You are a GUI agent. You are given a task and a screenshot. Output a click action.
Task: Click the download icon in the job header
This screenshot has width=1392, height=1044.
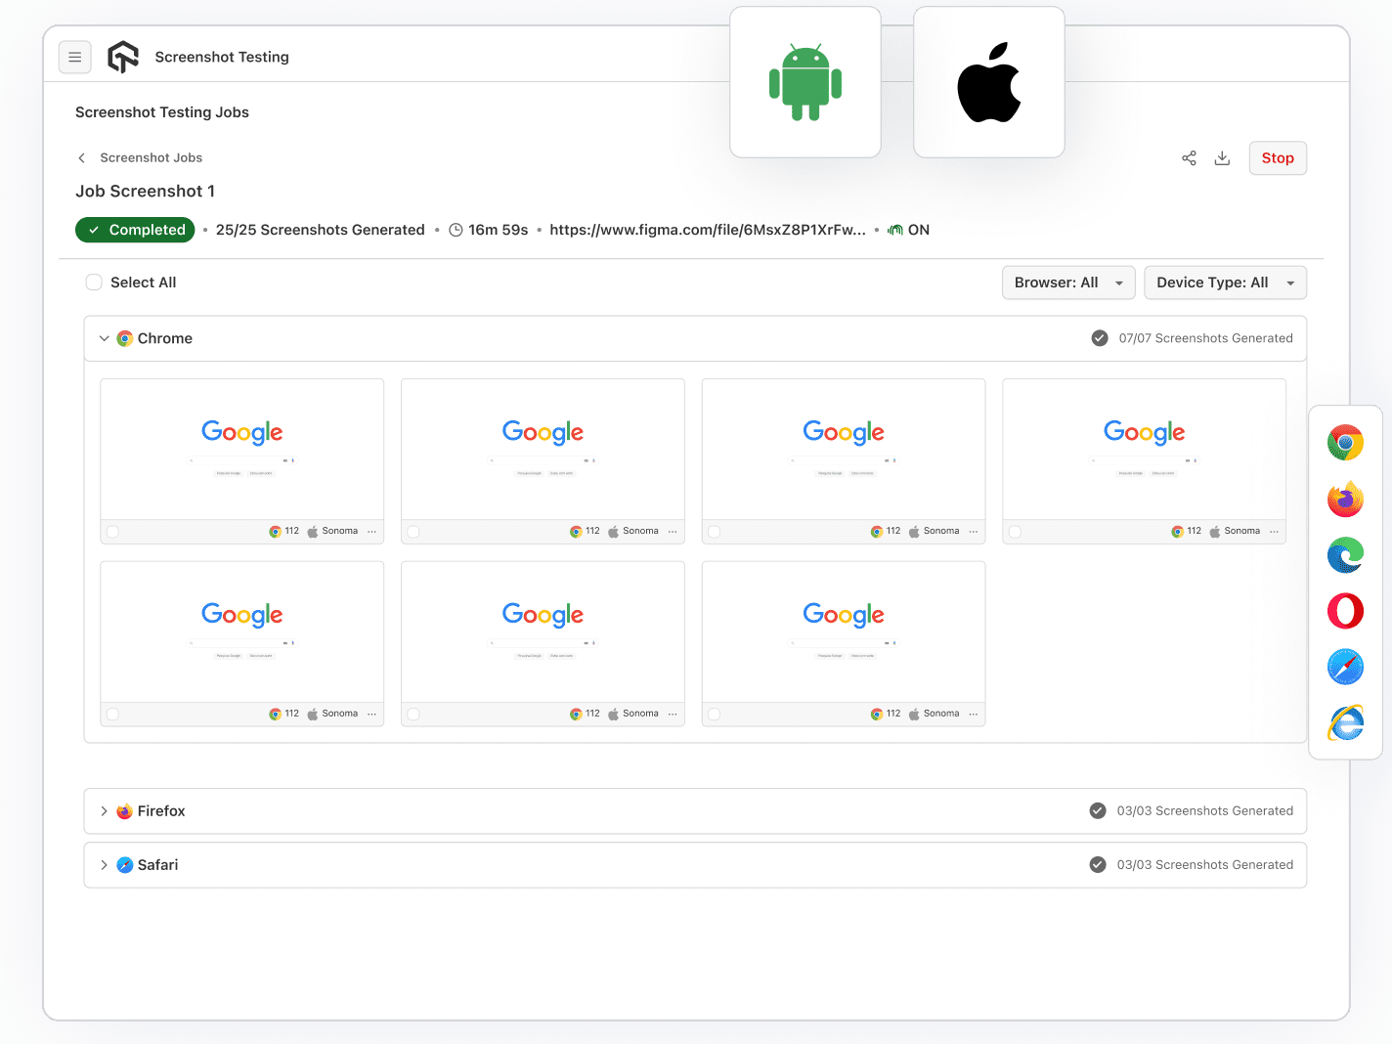[1222, 157]
